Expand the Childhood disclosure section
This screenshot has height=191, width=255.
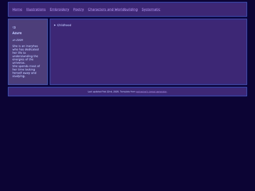point(63,25)
